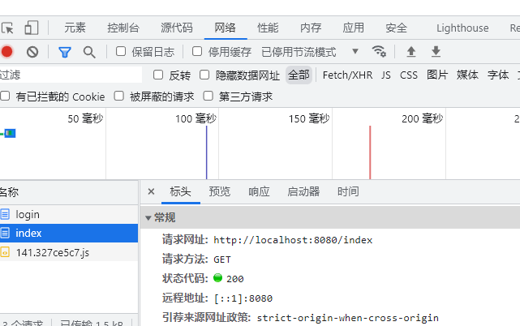Switch to the 控制台 tab
The image size is (520, 326).
tap(123, 28)
